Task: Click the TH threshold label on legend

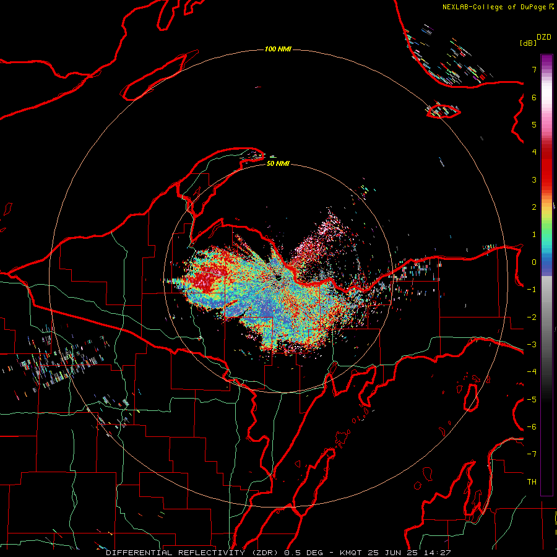Action: click(532, 482)
